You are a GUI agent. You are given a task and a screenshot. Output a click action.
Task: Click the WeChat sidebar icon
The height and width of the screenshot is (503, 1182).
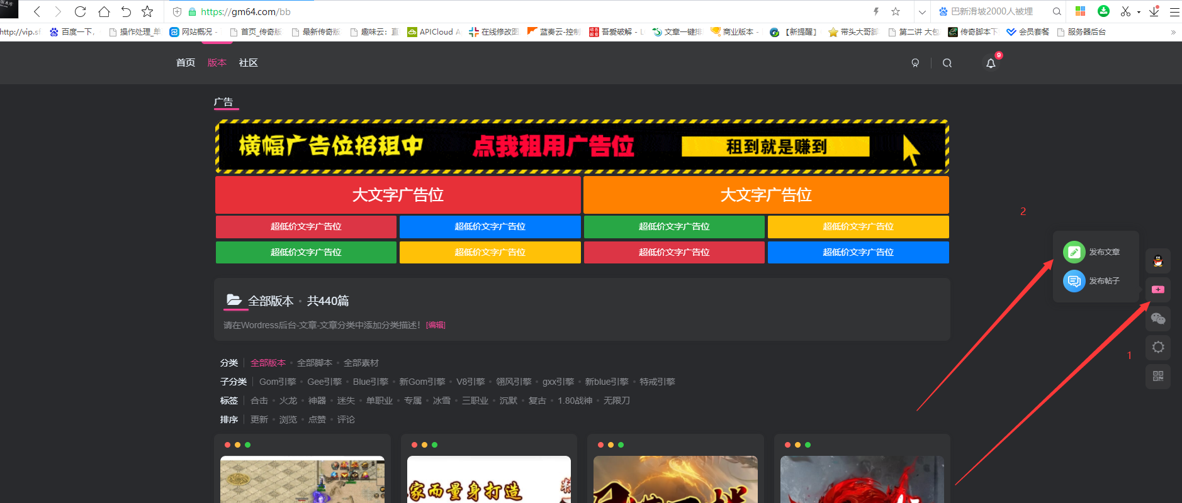(1158, 319)
